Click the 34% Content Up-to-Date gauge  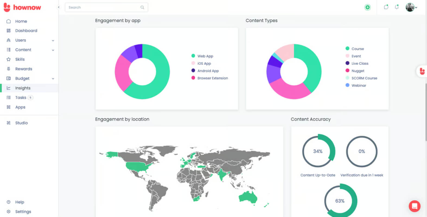point(318,151)
